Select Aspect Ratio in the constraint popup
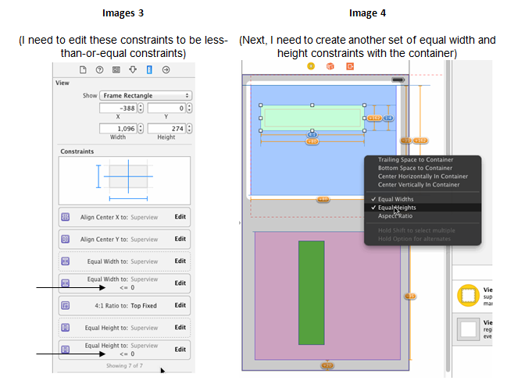 pyautogui.click(x=396, y=215)
